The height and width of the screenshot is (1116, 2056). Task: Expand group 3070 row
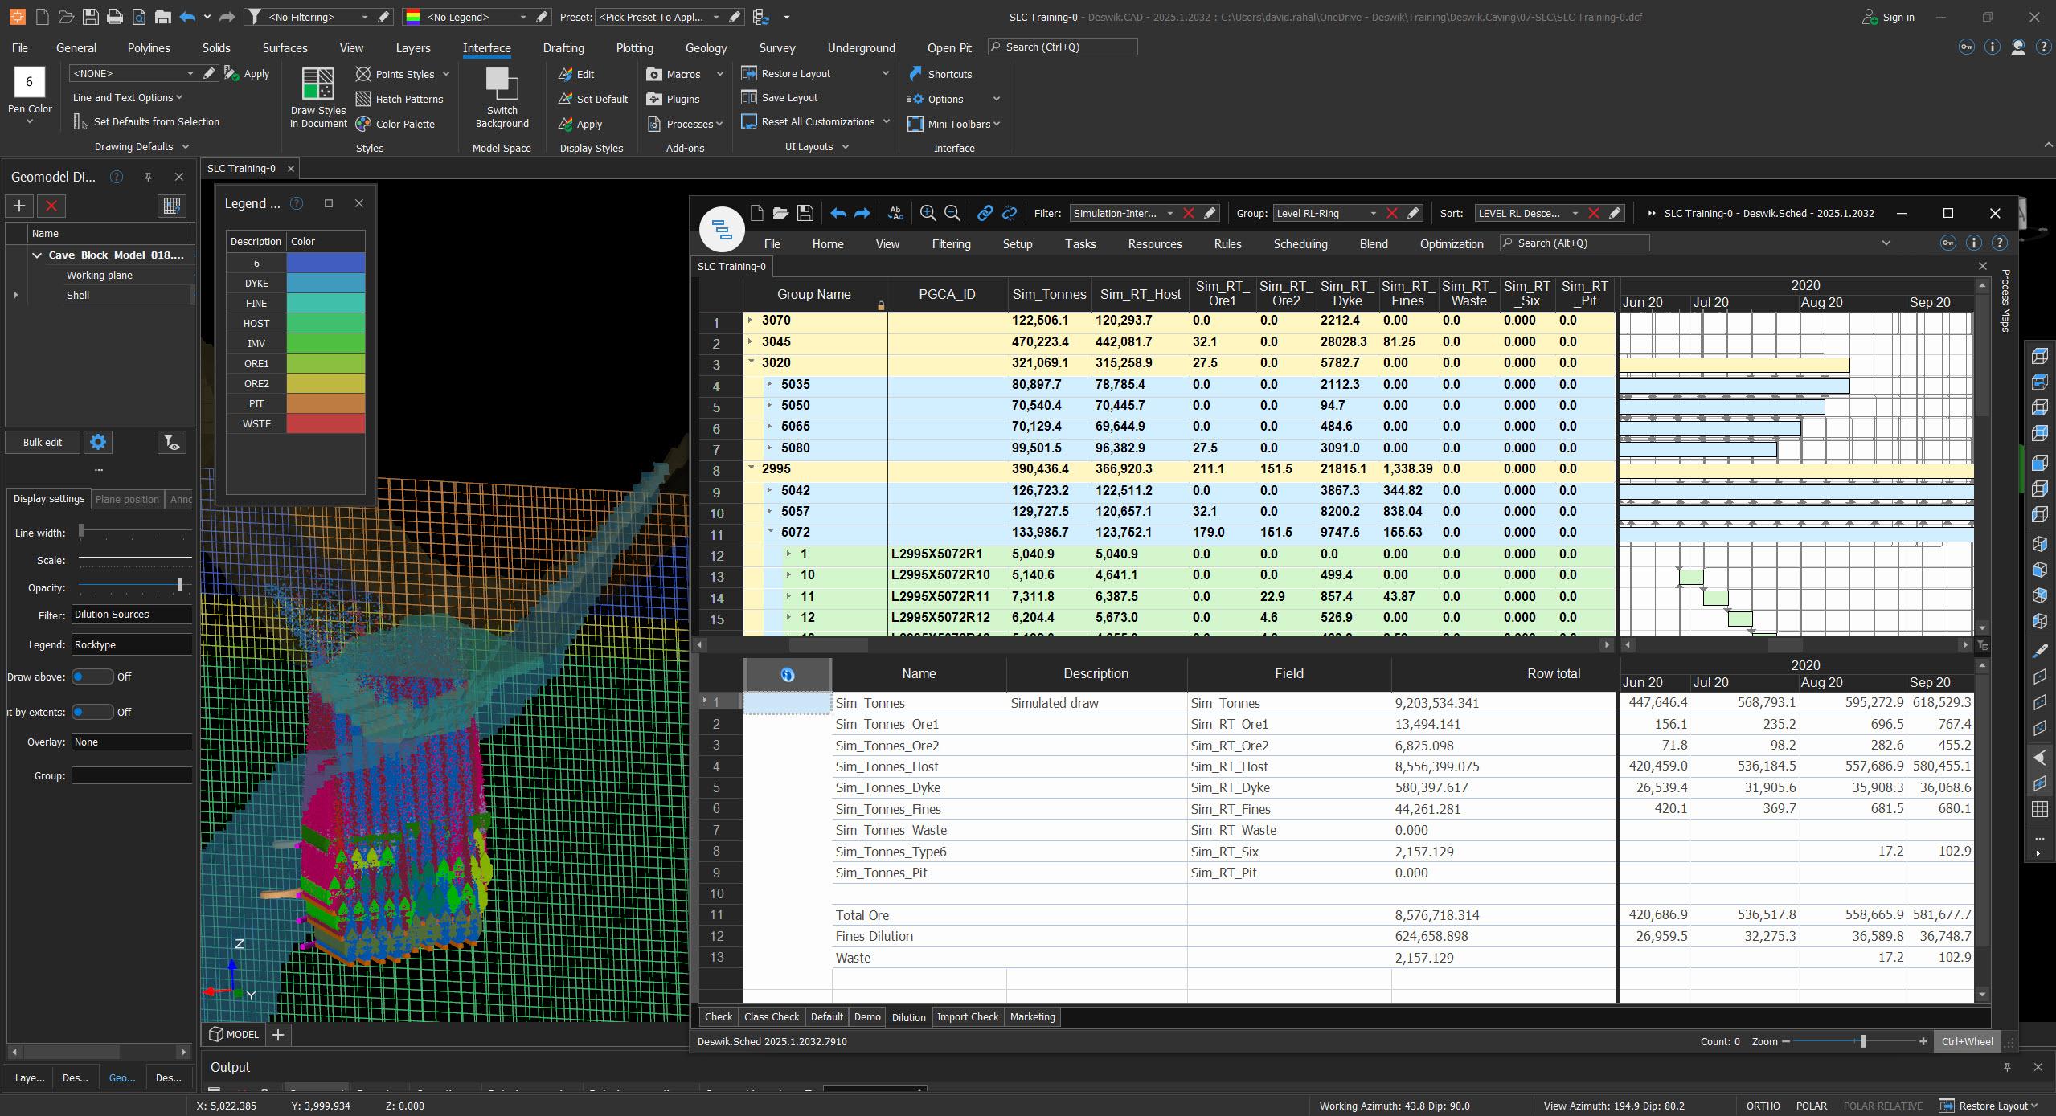point(751,320)
